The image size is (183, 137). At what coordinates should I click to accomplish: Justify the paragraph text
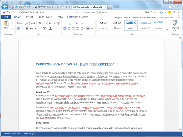78,29
